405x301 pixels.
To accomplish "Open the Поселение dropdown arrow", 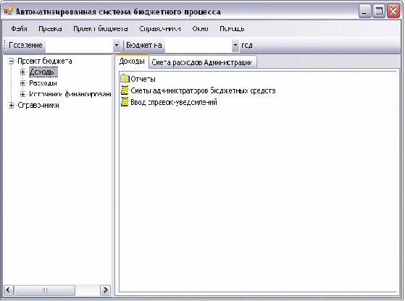I will pos(117,45).
